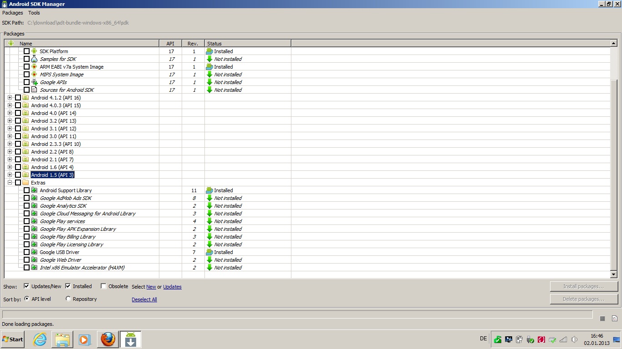The width and height of the screenshot is (622, 349).
Task: Click the Intel x86 Emulator Accelerator icon
Action: [x=34, y=268]
